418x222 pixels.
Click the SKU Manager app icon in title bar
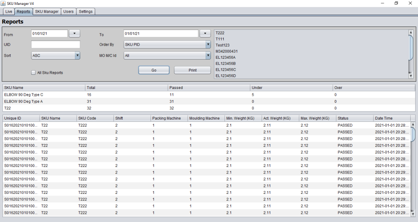(3, 3)
